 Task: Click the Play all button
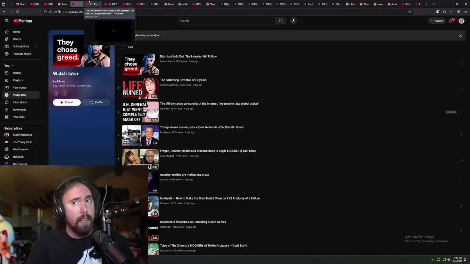(67, 103)
